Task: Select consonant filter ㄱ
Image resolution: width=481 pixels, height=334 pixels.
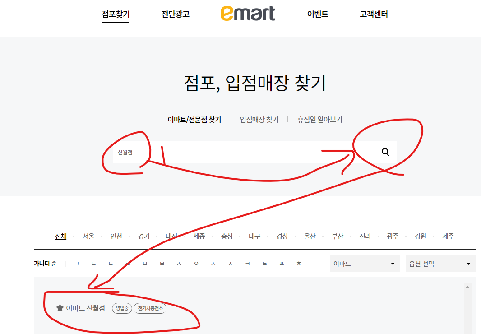Action: tap(77, 264)
